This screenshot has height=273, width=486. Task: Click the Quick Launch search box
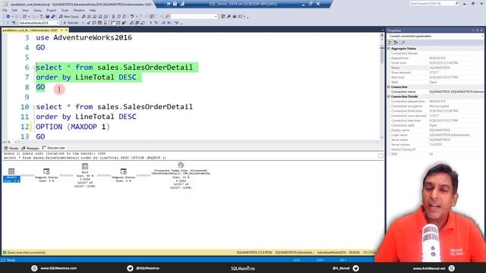[x=434, y=3]
